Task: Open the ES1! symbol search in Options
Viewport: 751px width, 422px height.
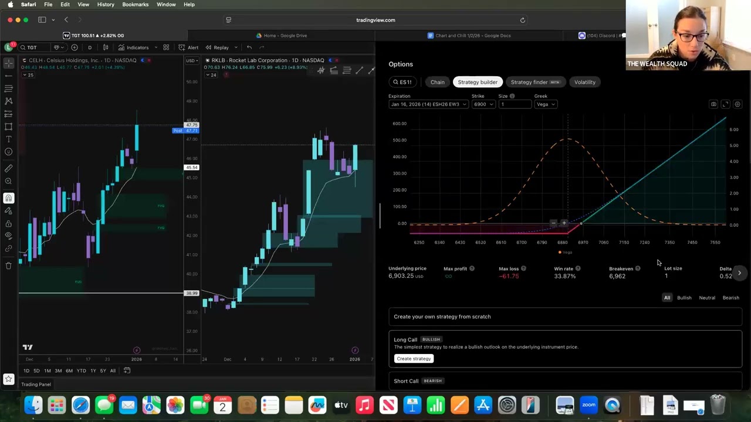Action: (x=402, y=82)
